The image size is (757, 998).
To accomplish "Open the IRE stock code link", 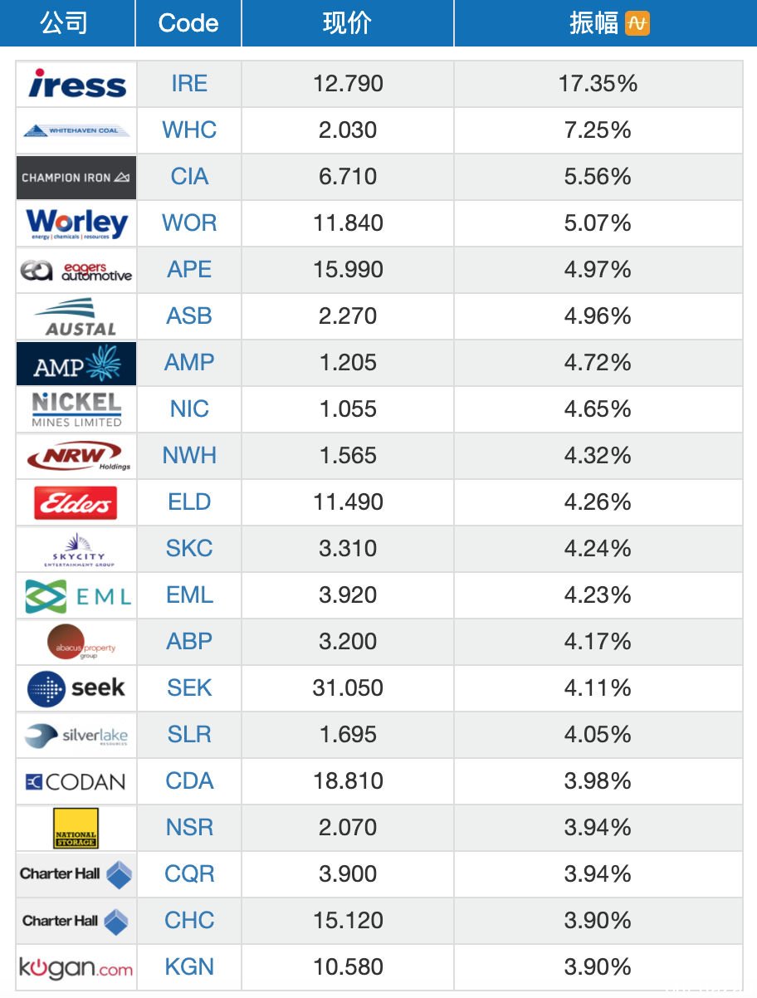I will [189, 84].
